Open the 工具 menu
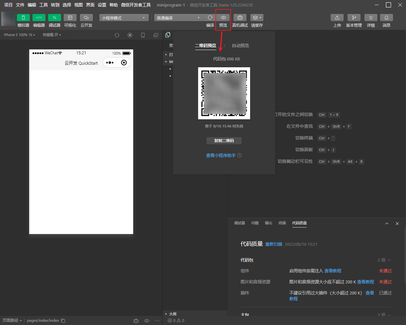This screenshot has width=406, height=325. 44,5
